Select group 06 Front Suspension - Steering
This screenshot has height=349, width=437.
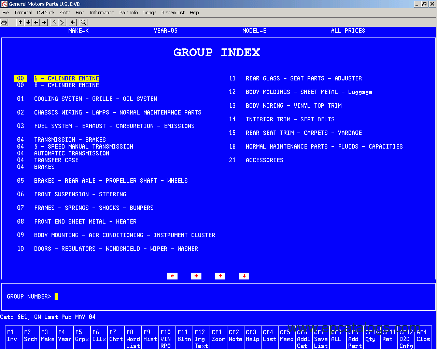pyautogui.click(x=80, y=194)
